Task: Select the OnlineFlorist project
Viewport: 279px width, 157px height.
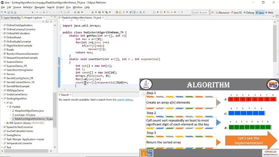Action: pos(14,38)
